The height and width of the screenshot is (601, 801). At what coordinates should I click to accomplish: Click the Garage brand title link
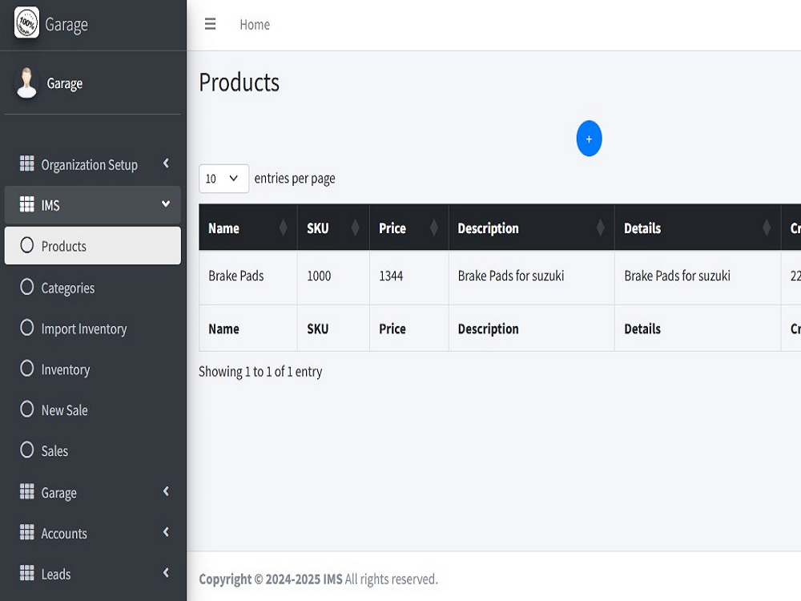click(x=66, y=25)
